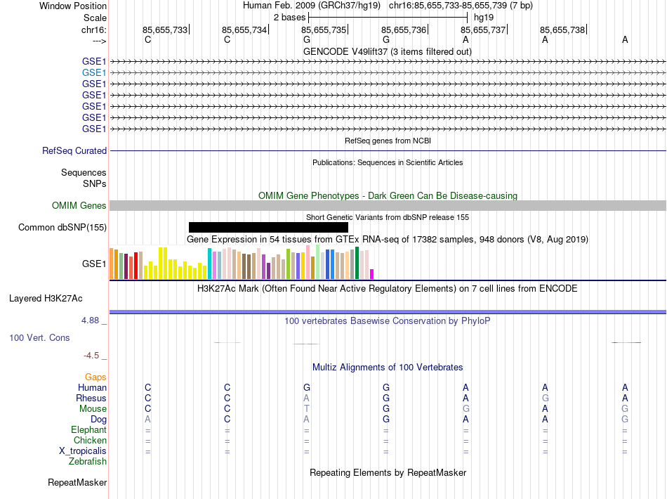The height and width of the screenshot is (499, 667).
Task: Click the olive PhyloP conservation mark
Action: [227, 342]
